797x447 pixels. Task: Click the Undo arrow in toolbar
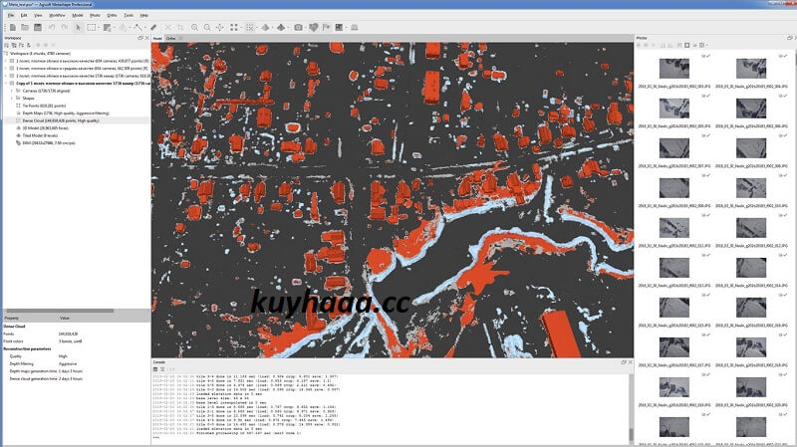coord(52,28)
